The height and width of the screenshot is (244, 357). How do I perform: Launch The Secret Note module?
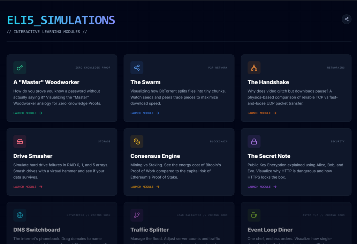262,187
